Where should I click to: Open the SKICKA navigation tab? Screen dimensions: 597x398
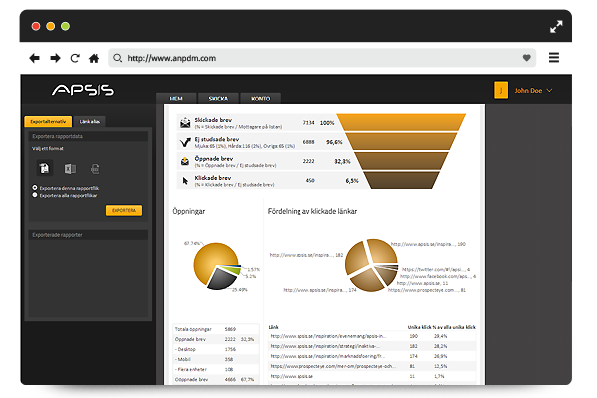click(x=217, y=99)
